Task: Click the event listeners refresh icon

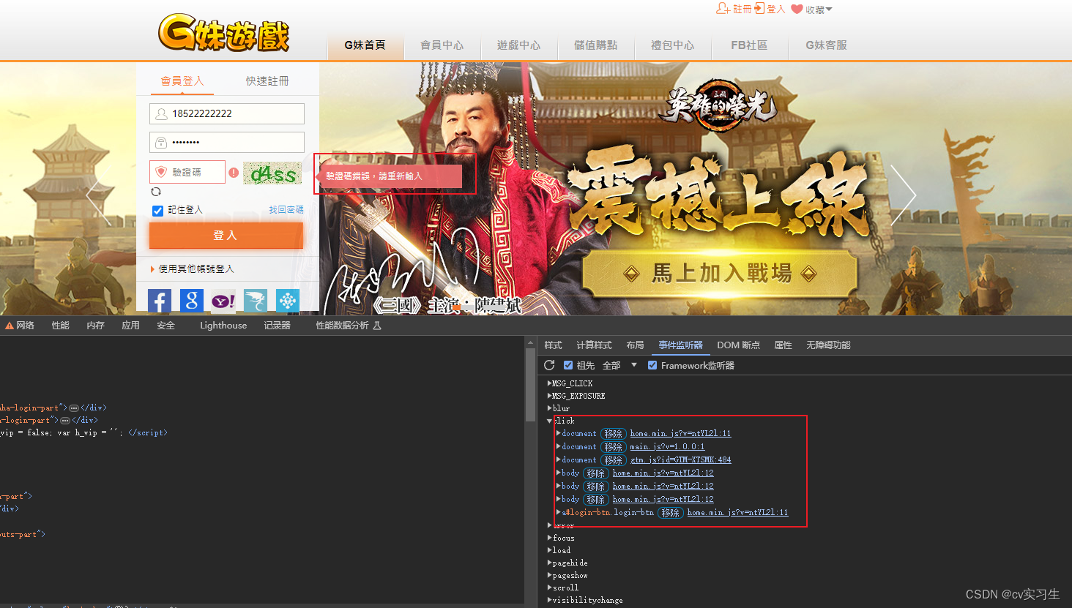Action: (x=549, y=365)
